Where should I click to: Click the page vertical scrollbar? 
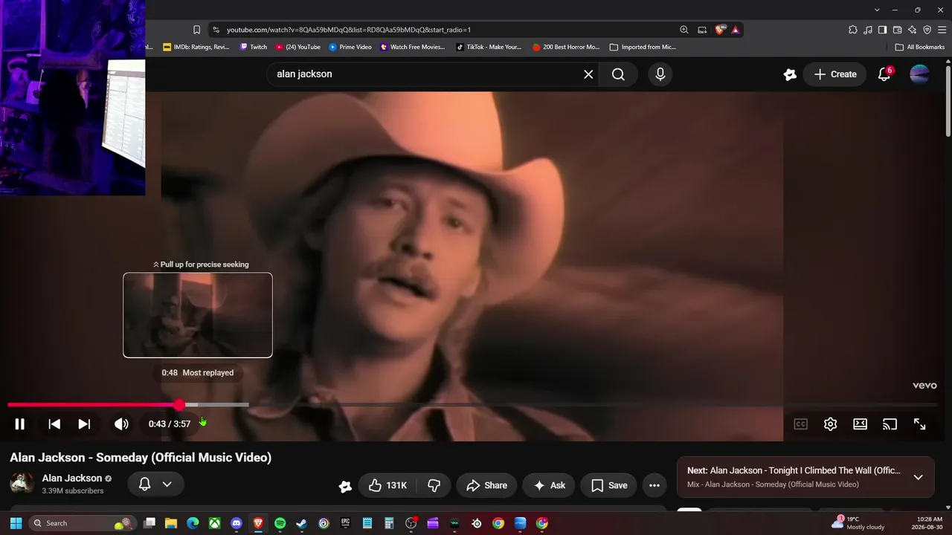948,100
